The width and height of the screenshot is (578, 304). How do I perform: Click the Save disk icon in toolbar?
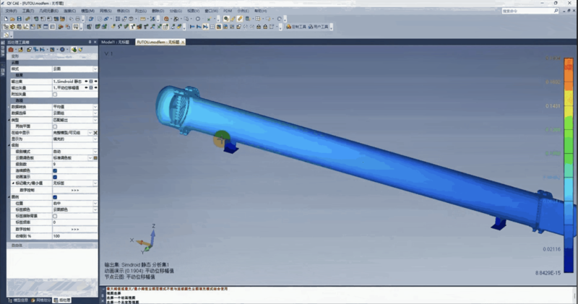pyautogui.click(x=20, y=19)
